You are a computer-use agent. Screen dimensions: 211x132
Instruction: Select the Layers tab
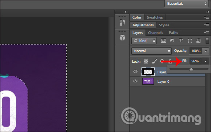point(138,32)
